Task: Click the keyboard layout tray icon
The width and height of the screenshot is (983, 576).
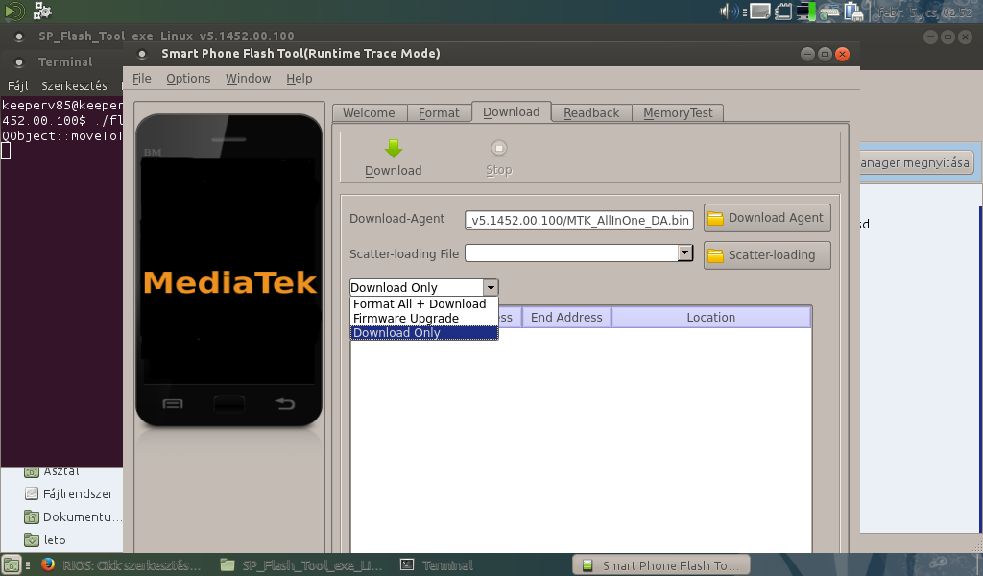Action: point(828,12)
